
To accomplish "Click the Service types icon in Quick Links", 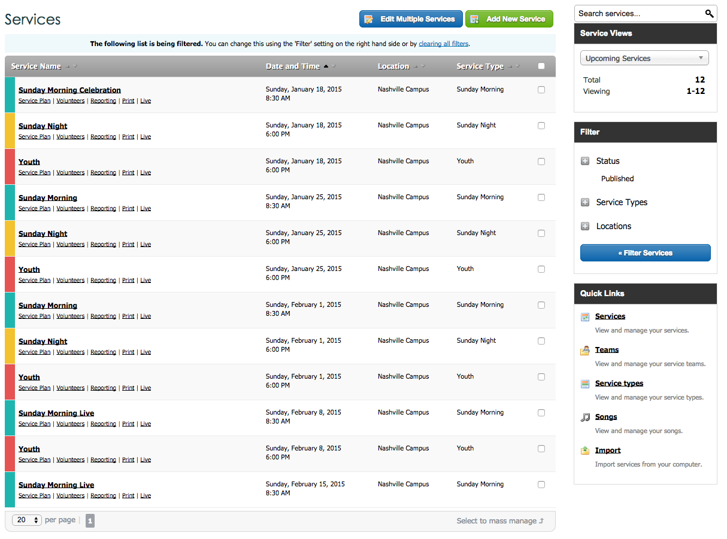I will (585, 384).
